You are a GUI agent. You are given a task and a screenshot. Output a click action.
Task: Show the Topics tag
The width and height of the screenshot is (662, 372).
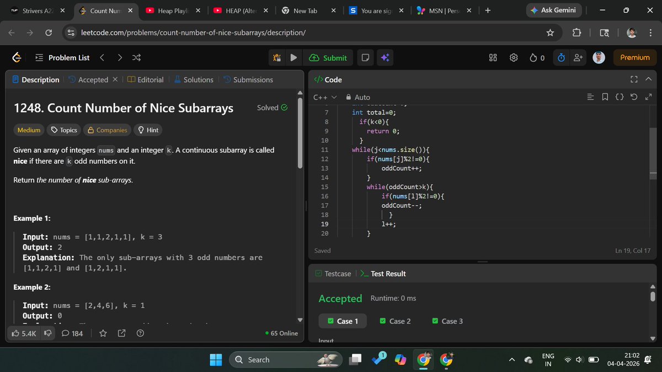(x=63, y=130)
